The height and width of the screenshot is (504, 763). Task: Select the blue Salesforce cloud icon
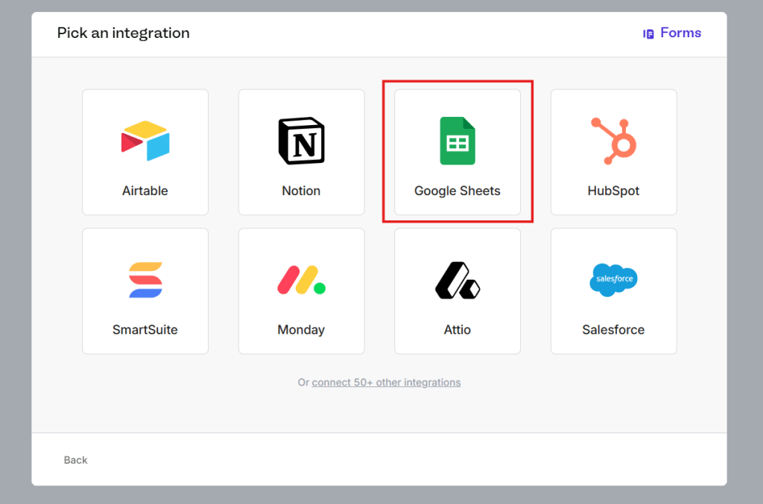(x=613, y=280)
